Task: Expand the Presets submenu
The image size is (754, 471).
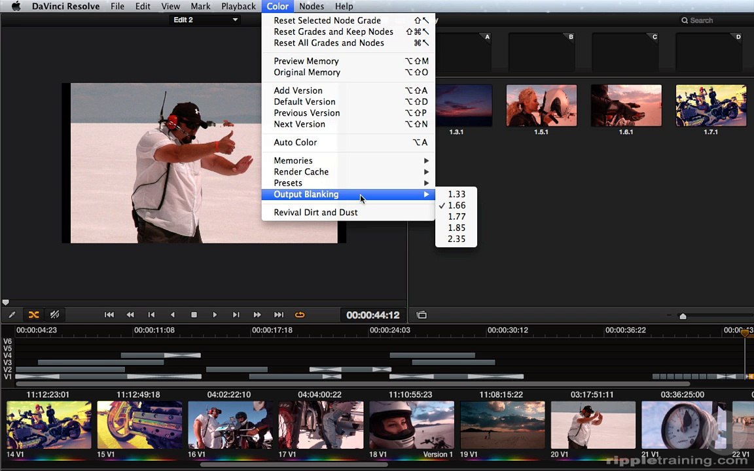Action: pos(348,183)
